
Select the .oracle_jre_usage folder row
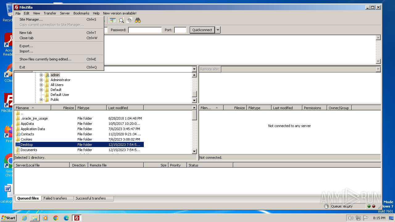click(80, 118)
